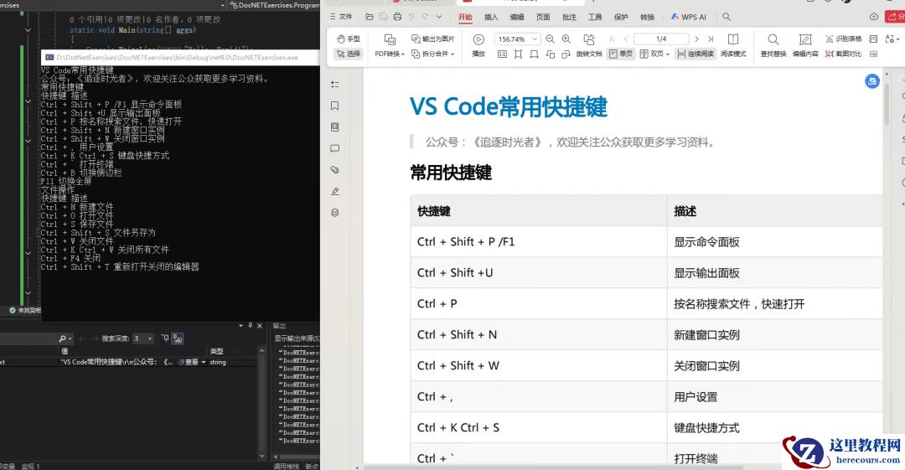
Task: Toggle 连续阅读 continuous reading mode
Action: click(695, 54)
